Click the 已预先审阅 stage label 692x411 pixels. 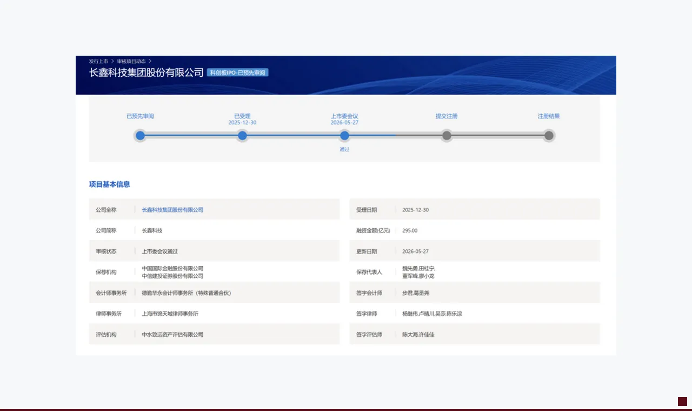pyautogui.click(x=140, y=116)
